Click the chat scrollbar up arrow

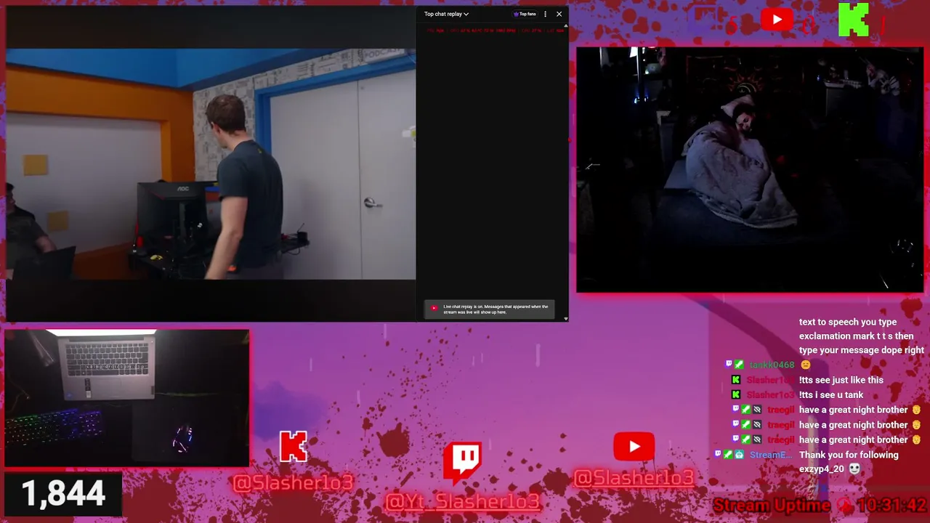pyautogui.click(x=566, y=25)
